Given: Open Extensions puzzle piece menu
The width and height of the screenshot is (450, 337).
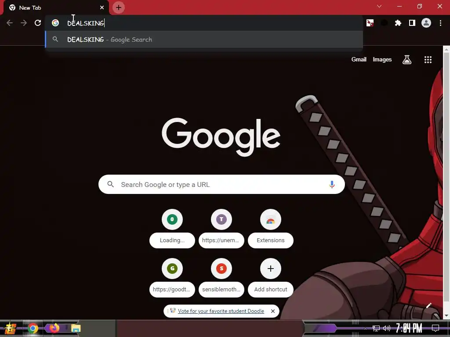Looking at the screenshot, I should (398, 23).
